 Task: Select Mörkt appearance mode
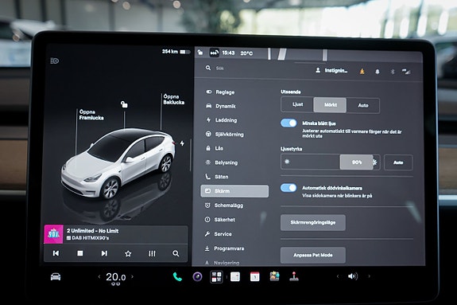click(x=330, y=105)
